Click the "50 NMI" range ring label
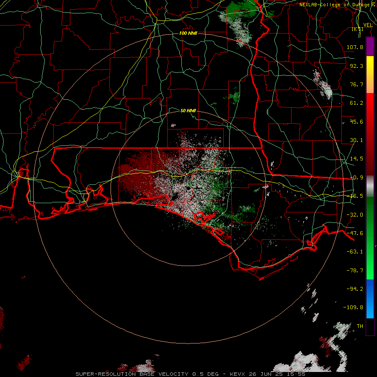The image size is (377, 377). click(188, 111)
